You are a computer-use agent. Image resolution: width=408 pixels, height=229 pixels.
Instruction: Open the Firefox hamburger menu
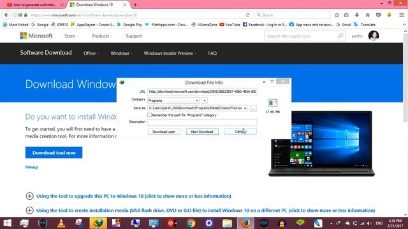(x=402, y=15)
